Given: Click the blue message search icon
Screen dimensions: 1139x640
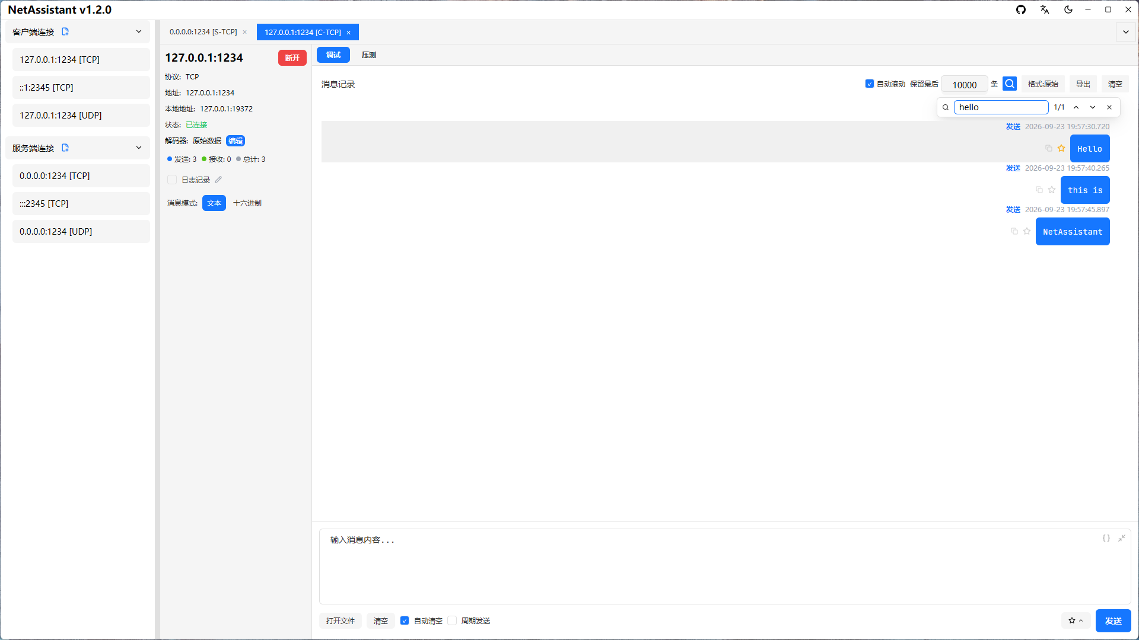Looking at the screenshot, I should pos(1010,84).
